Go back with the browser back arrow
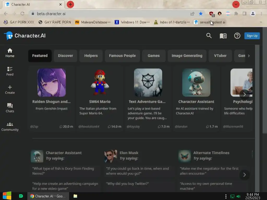The width and height of the screenshot is (267, 200). (x=6, y=14)
